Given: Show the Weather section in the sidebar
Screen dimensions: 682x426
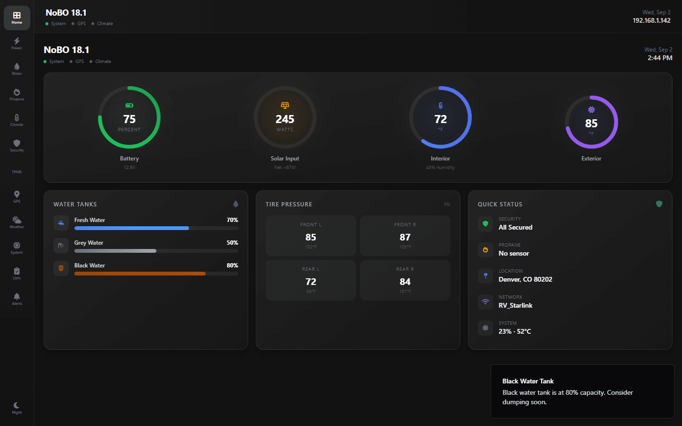Looking at the screenshot, I should [x=17, y=222].
